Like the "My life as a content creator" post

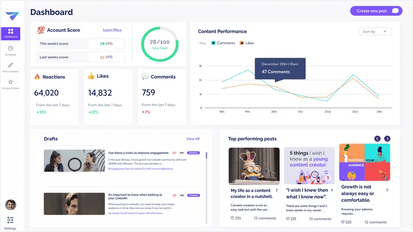pyautogui.click(x=232, y=218)
